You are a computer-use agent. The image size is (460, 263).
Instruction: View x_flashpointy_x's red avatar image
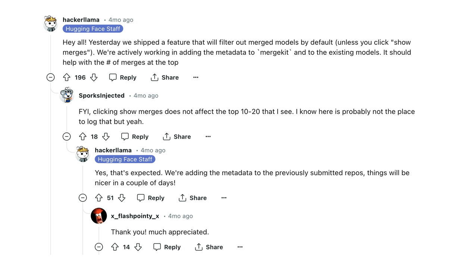(x=99, y=216)
